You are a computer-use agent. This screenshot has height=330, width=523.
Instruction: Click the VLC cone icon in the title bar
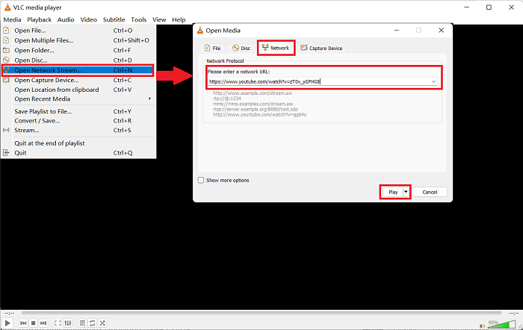[7, 7]
